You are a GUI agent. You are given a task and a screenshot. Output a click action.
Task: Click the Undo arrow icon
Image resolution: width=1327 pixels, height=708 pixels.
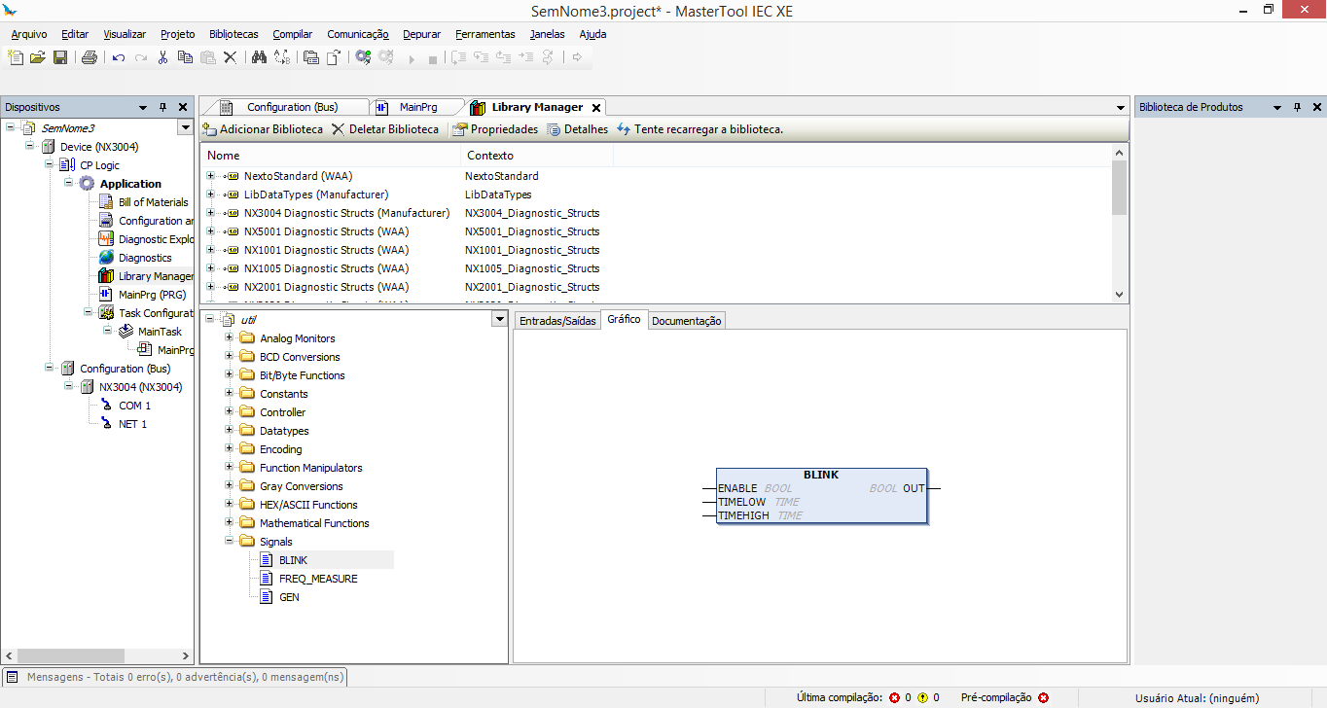[x=119, y=57]
